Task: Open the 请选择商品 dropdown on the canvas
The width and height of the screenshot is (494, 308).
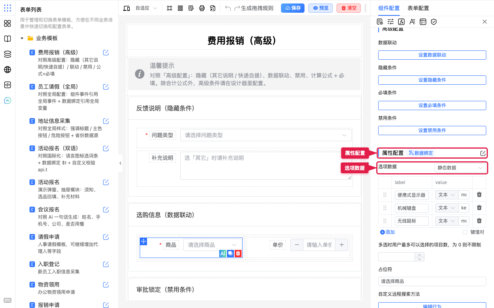Action: pyautogui.click(x=213, y=245)
